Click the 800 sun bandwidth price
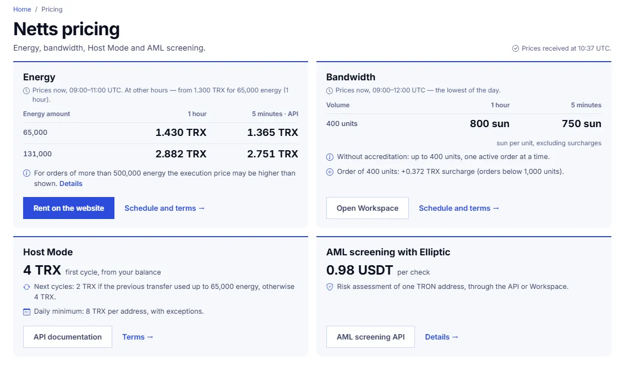 click(x=490, y=124)
